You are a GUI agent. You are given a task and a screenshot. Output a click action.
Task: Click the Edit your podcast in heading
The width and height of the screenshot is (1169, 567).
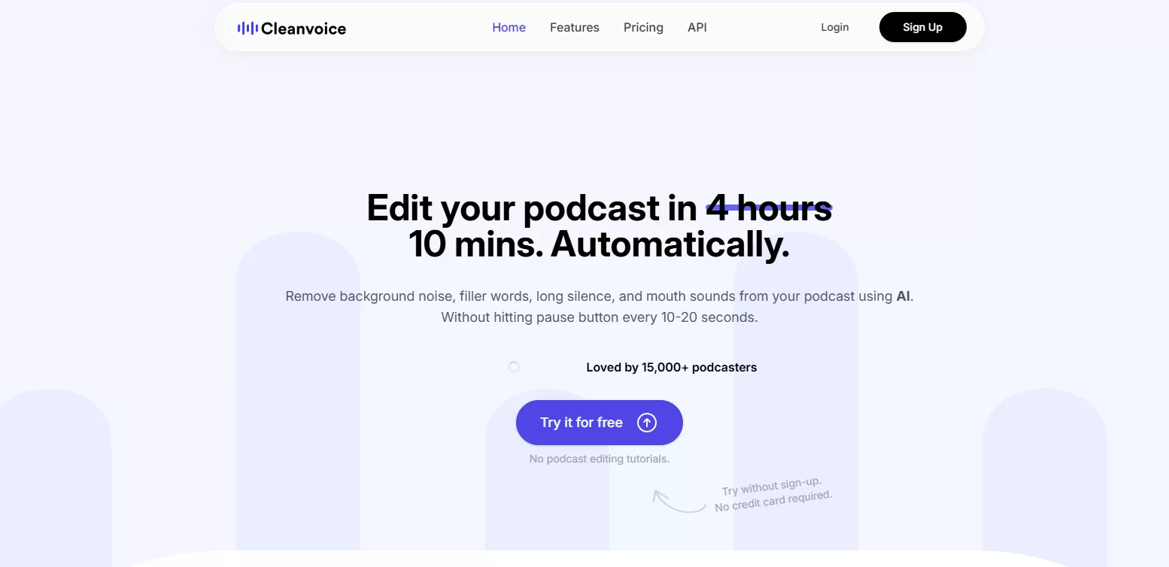pos(531,208)
